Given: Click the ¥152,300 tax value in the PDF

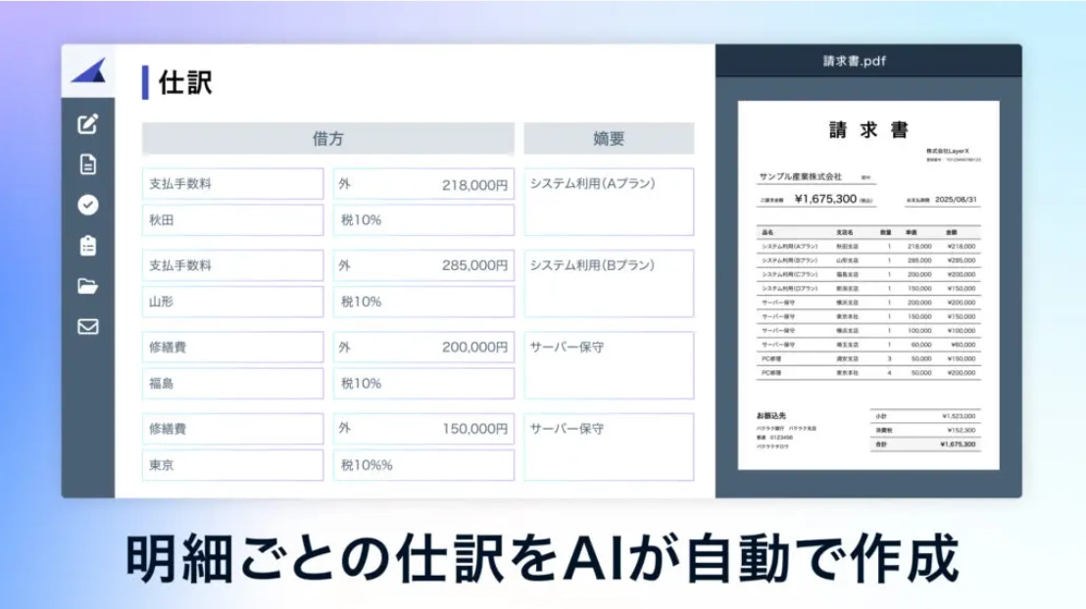Looking at the screenshot, I should [960, 431].
